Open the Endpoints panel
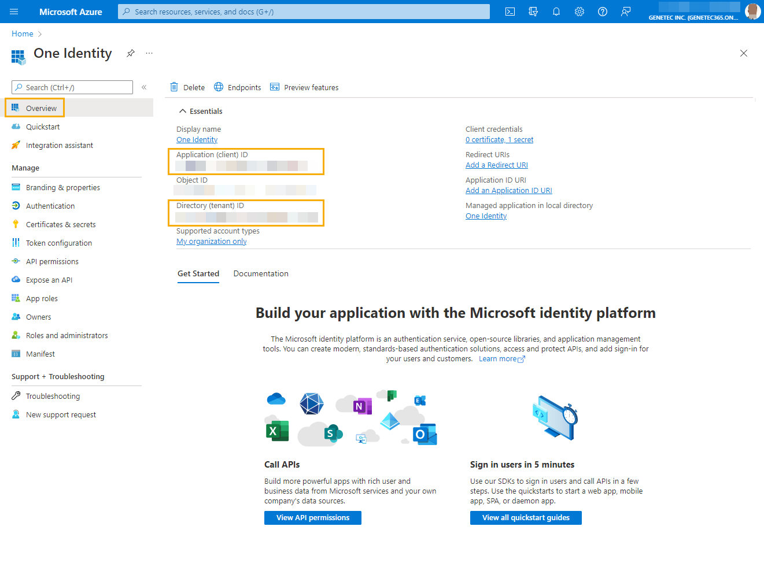 (237, 87)
